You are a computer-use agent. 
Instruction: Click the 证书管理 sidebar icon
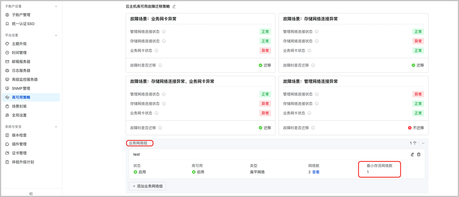pyautogui.click(x=7, y=153)
